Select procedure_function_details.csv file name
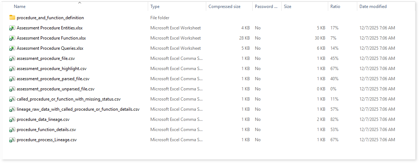The height and width of the screenshot is (163, 419). (46, 129)
